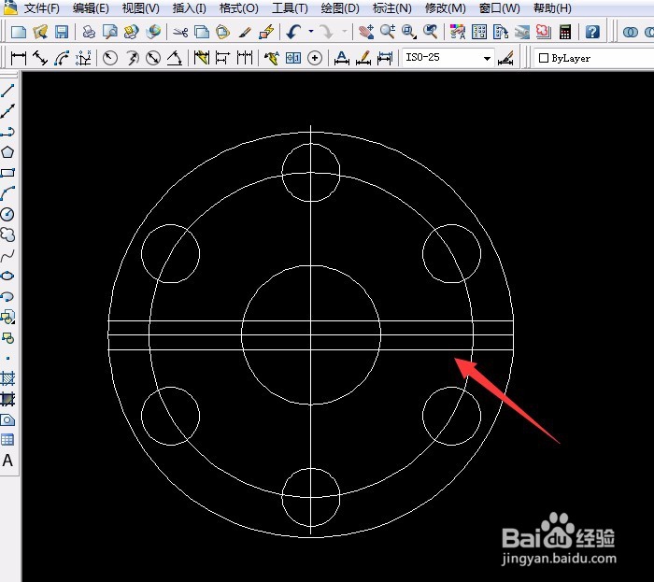
Task: Open the 标注(N) menu
Action: click(x=391, y=7)
